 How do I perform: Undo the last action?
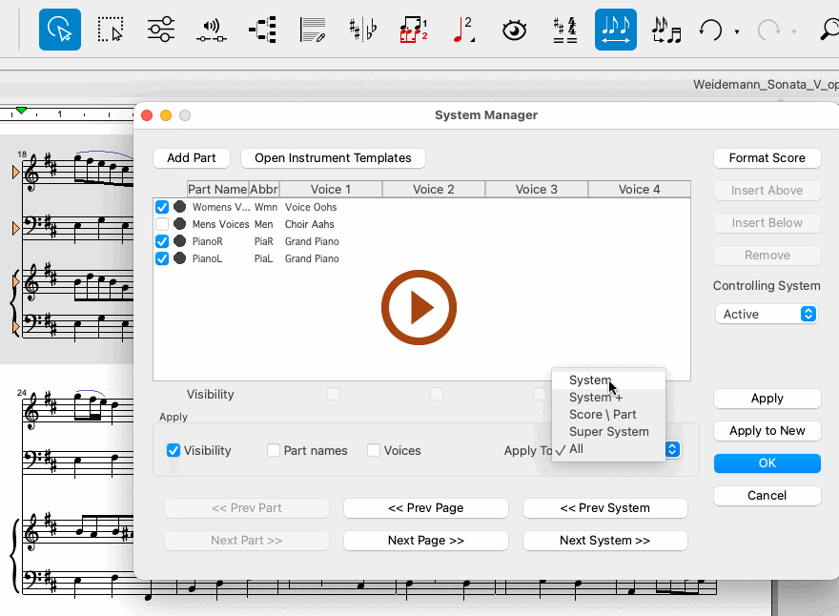click(711, 30)
